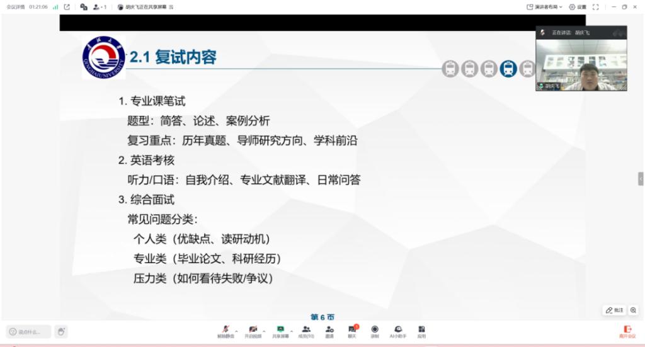Start recording with the 录制 button
The height and width of the screenshot is (347, 645).
coord(375,331)
